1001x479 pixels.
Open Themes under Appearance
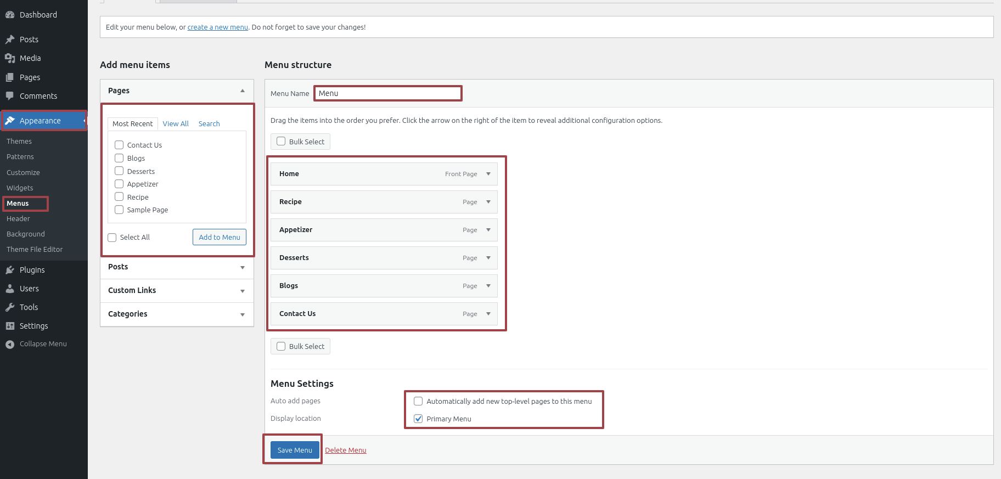point(19,142)
